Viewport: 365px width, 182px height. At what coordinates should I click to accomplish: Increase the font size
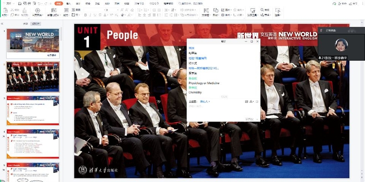(x=123, y=10)
